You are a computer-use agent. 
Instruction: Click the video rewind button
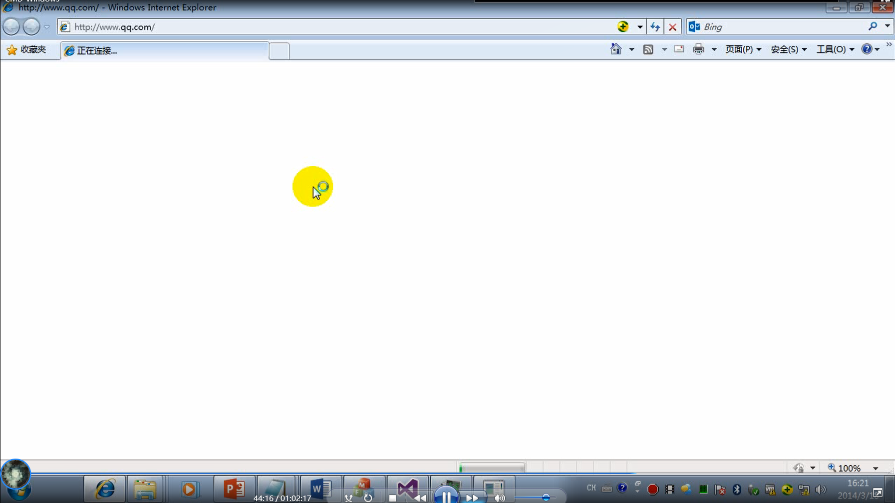420,498
